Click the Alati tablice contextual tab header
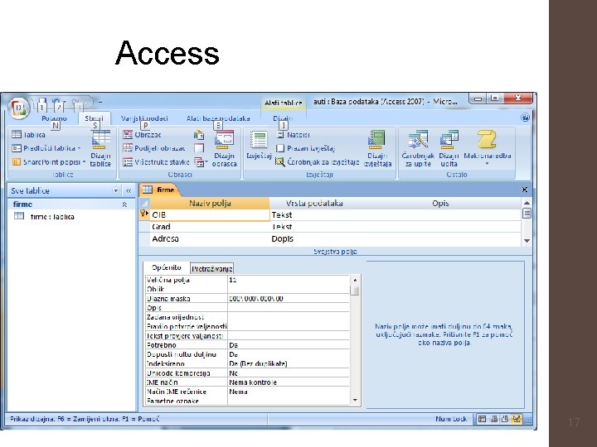Viewport: 597px width, 447px height. coord(284,103)
